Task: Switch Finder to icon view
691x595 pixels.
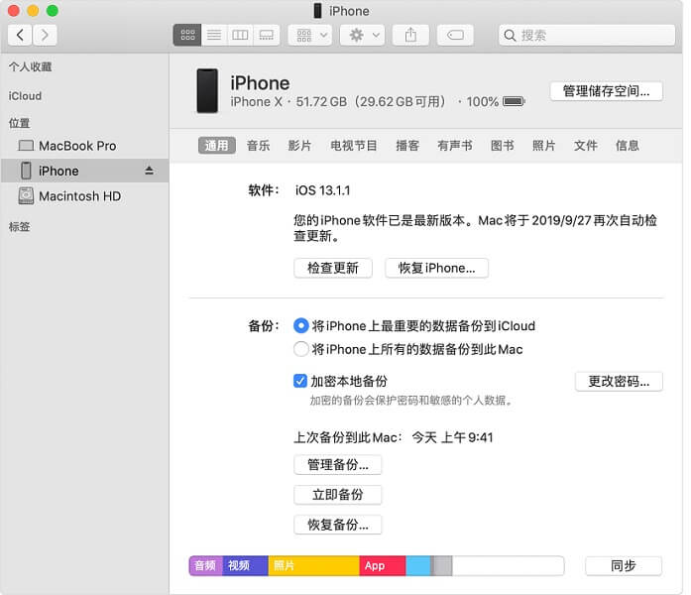Action: pos(187,35)
